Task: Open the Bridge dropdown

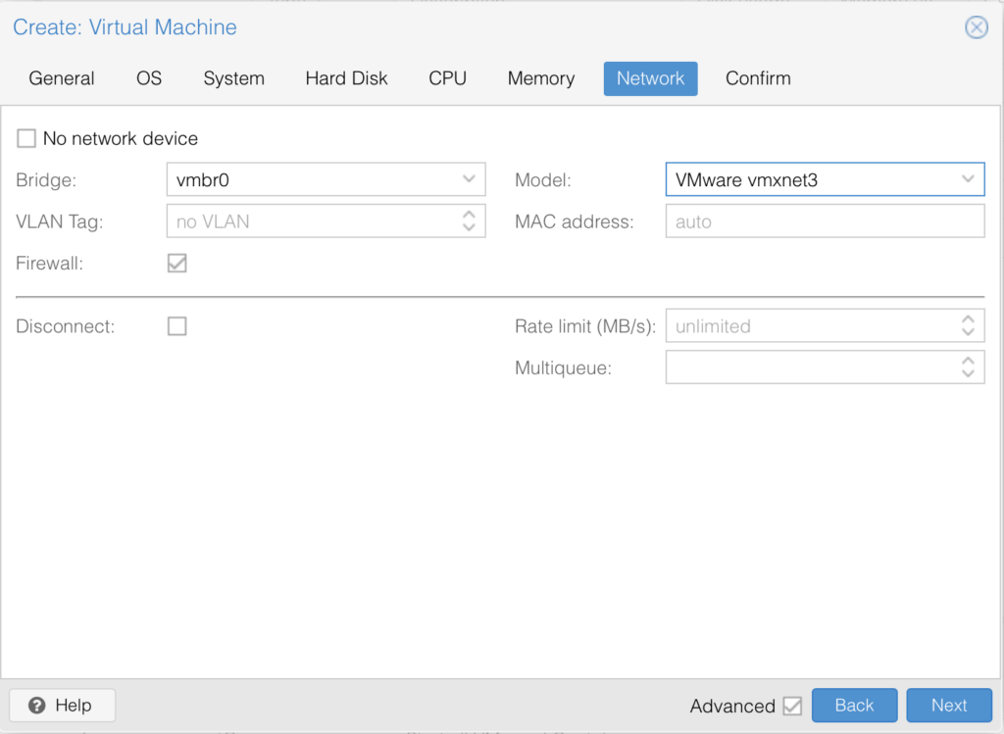Action: coord(471,179)
